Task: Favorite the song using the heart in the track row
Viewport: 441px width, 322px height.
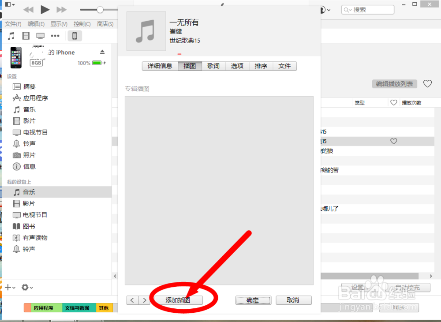Action: pyautogui.click(x=393, y=141)
